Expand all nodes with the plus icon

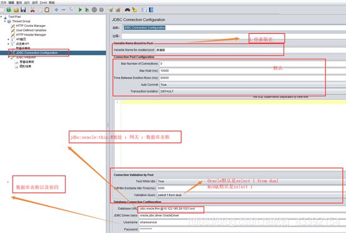click(56, 10)
